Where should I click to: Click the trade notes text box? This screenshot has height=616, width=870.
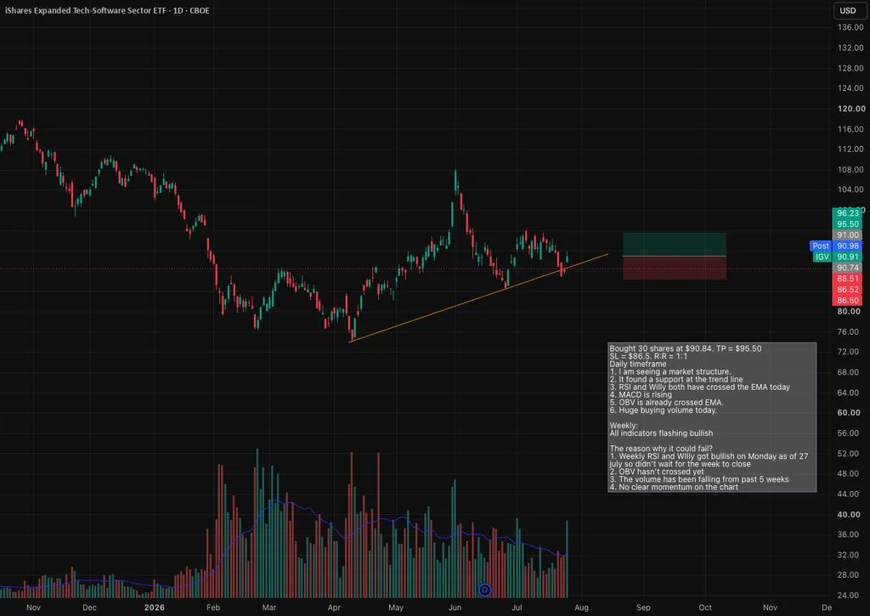tap(712, 418)
